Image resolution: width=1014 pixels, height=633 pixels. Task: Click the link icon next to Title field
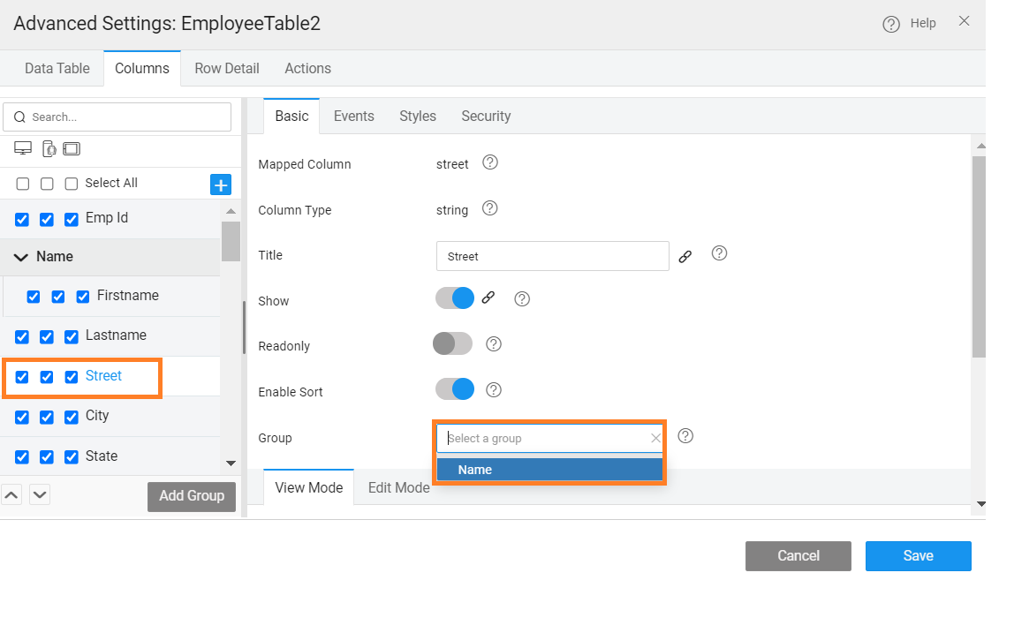[x=685, y=257]
